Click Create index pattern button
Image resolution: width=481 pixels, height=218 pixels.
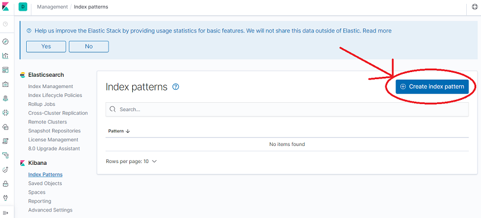[x=432, y=86]
